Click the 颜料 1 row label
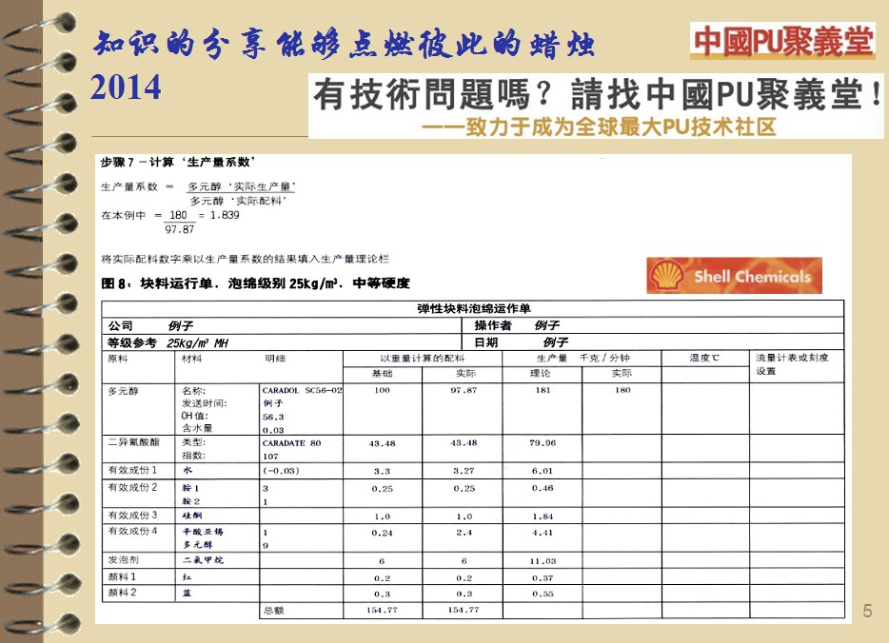This screenshot has width=889, height=643. 122,576
